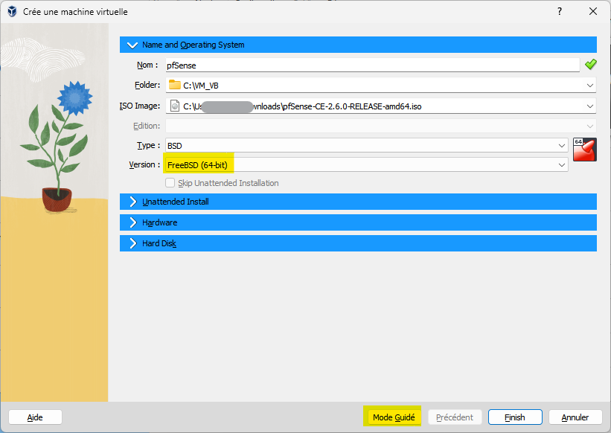Click into the Nom field containing pfSense

click(373, 65)
